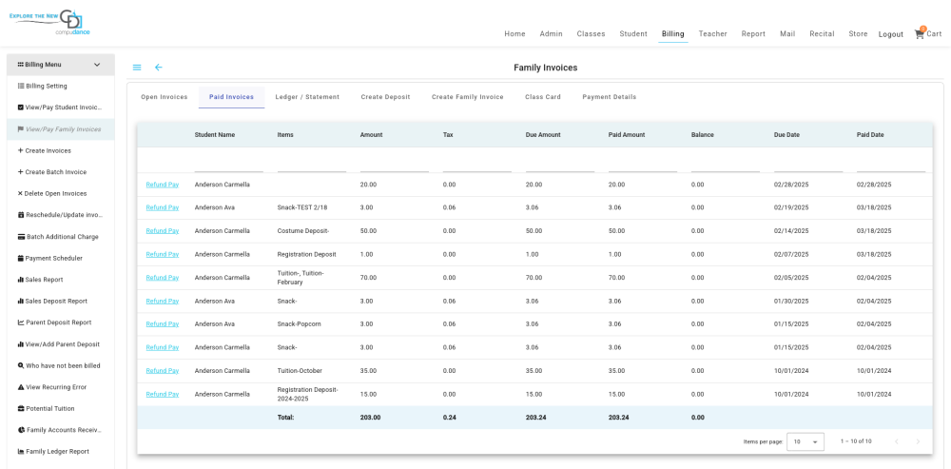Open Sales Deposit Report in sidebar
Screen dimensions: 951x469
(x=60, y=301)
